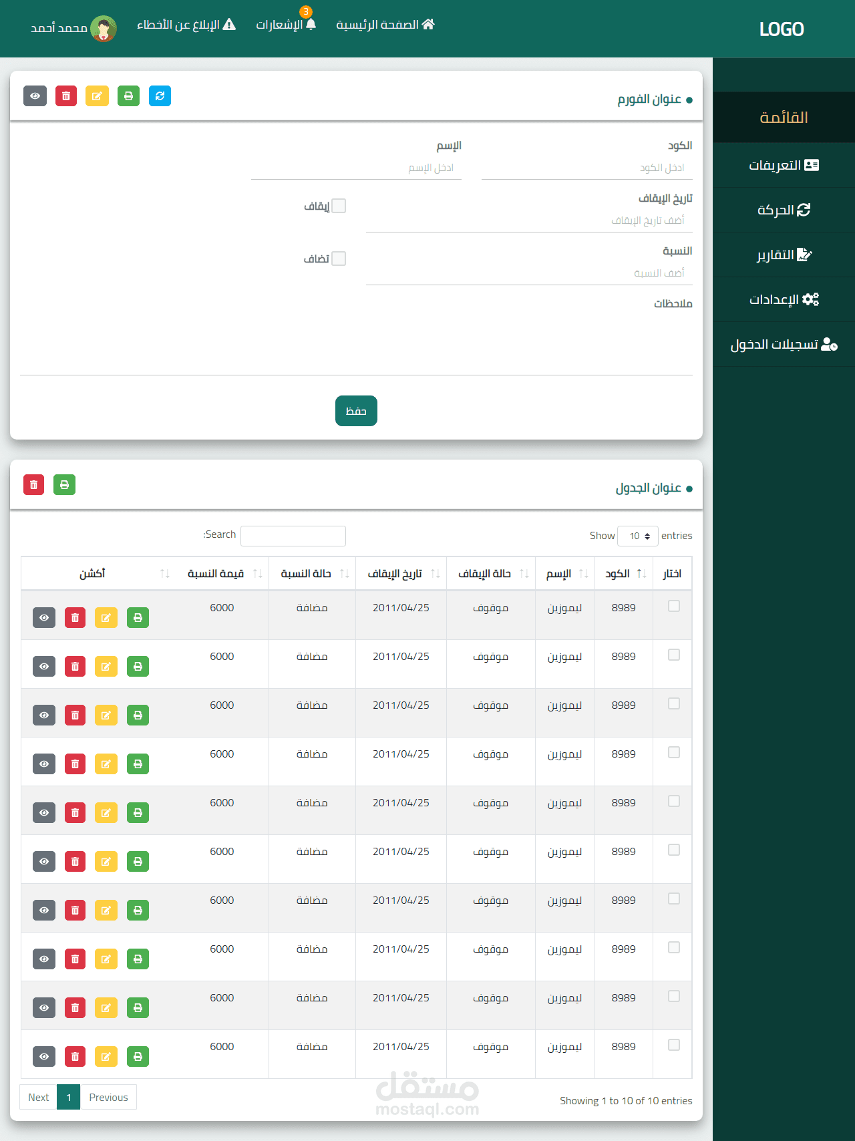Click the red delete icon in form header

click(x=66, y=96)
